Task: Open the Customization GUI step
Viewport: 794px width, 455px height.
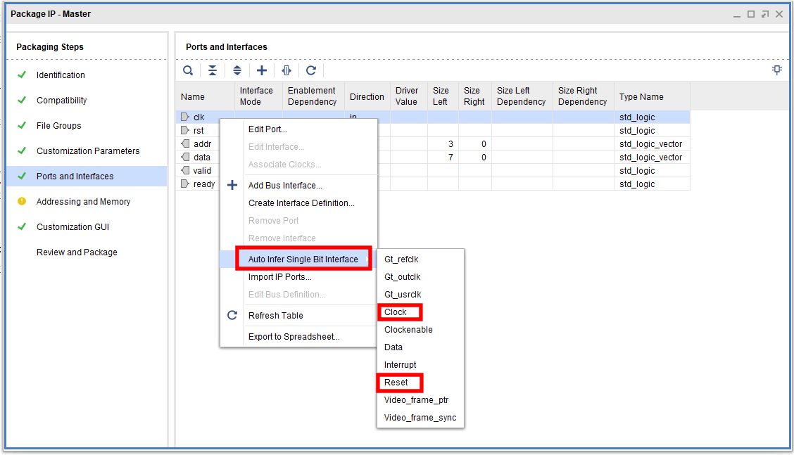Action: (73, 226)
